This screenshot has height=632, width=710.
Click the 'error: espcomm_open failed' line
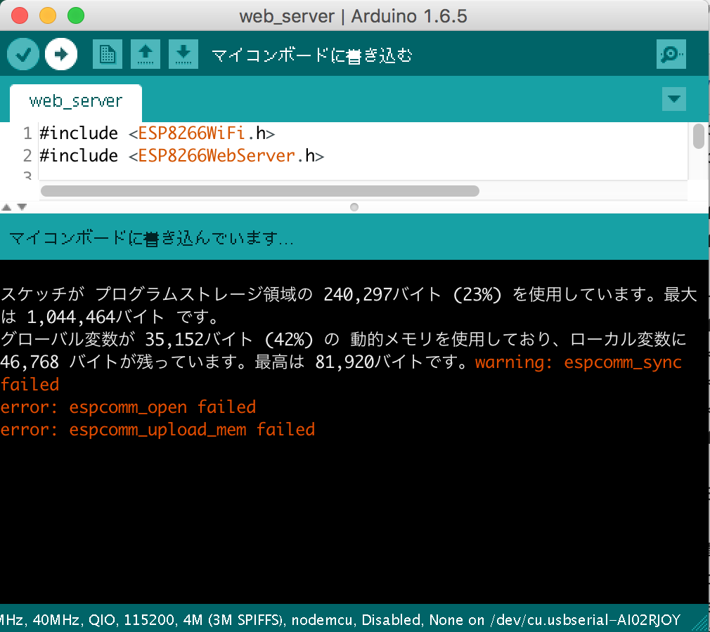point(128,407)
